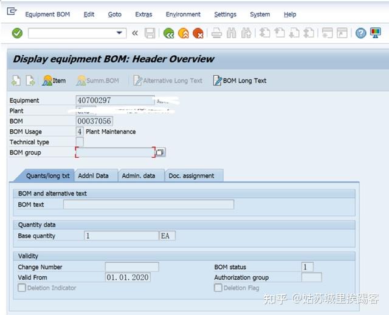Toggle the Deletion Indicator checkbox
389x315 pixels.
click(x=22, y=288)
